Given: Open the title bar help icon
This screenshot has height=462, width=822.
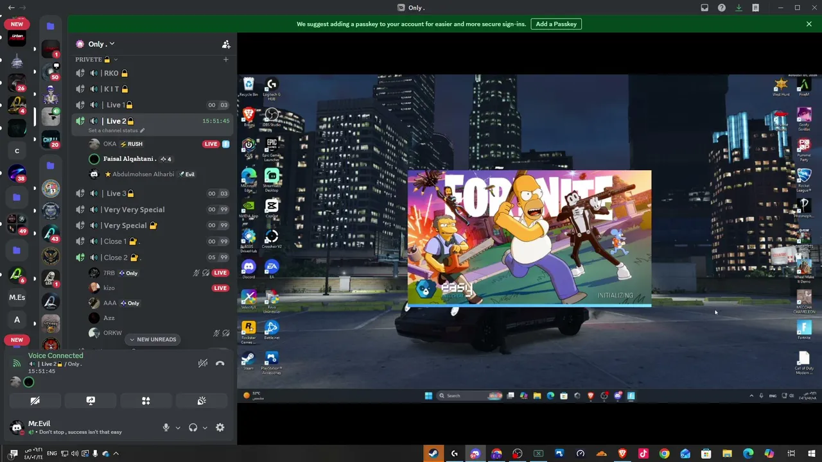Looking at the screenshot, I should [722, 8].
